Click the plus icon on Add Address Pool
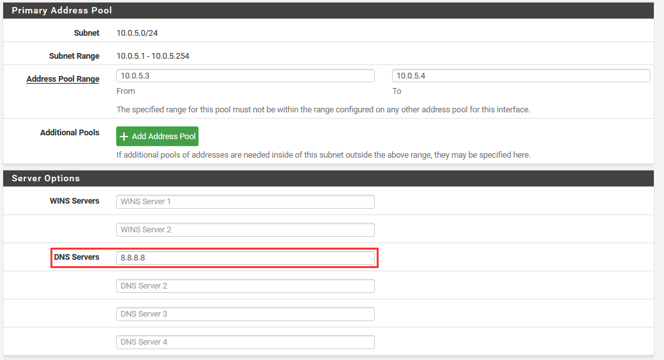 [124, 137]
